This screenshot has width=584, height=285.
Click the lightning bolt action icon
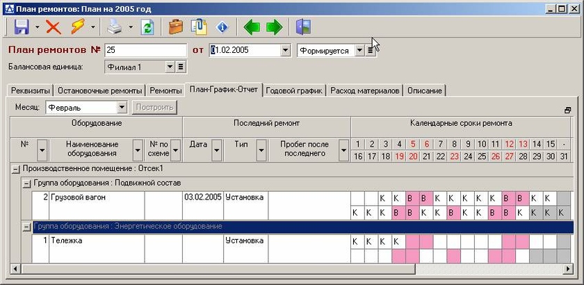[x=78, y=27]
